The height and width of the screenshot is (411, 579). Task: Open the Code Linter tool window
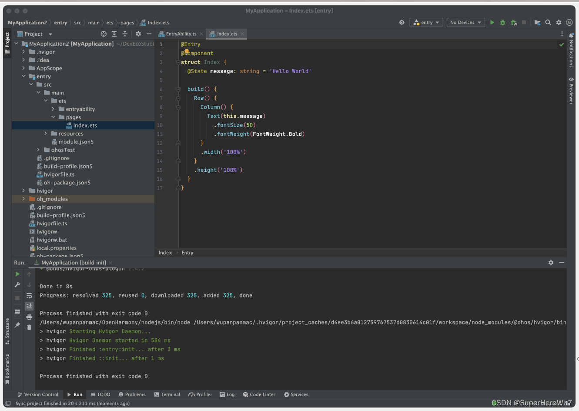click(x=259, y=394)
